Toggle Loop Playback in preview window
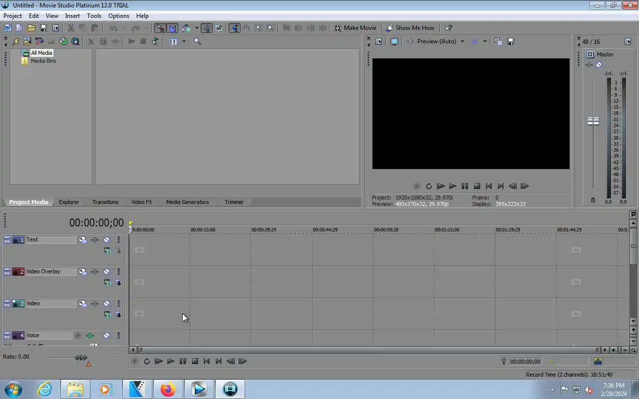639x399 pixels. [x=429, y=186]
